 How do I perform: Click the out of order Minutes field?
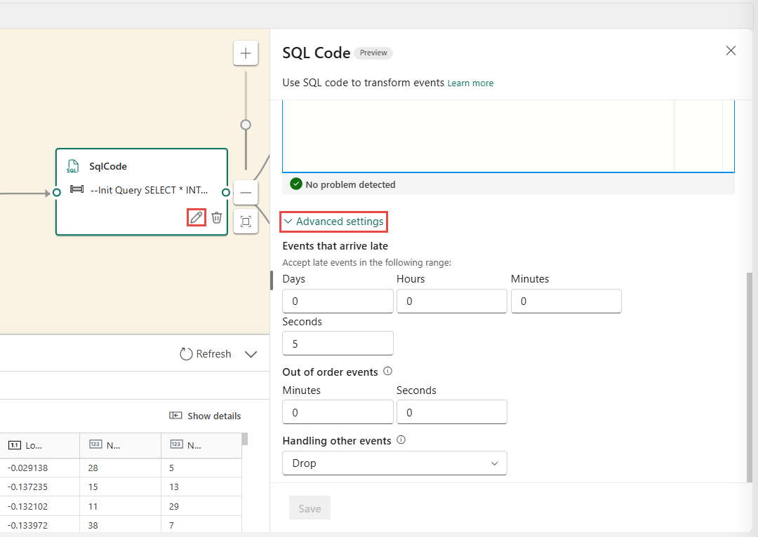(x=338, y=412)
